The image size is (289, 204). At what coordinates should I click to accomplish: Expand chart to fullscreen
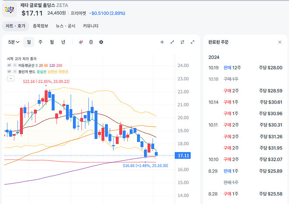point(193,42)
